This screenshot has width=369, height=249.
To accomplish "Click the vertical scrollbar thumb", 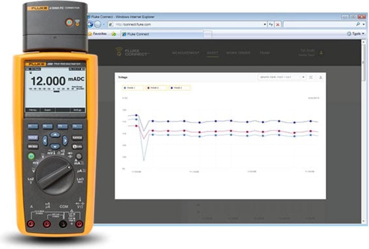I will coord(364,63).
